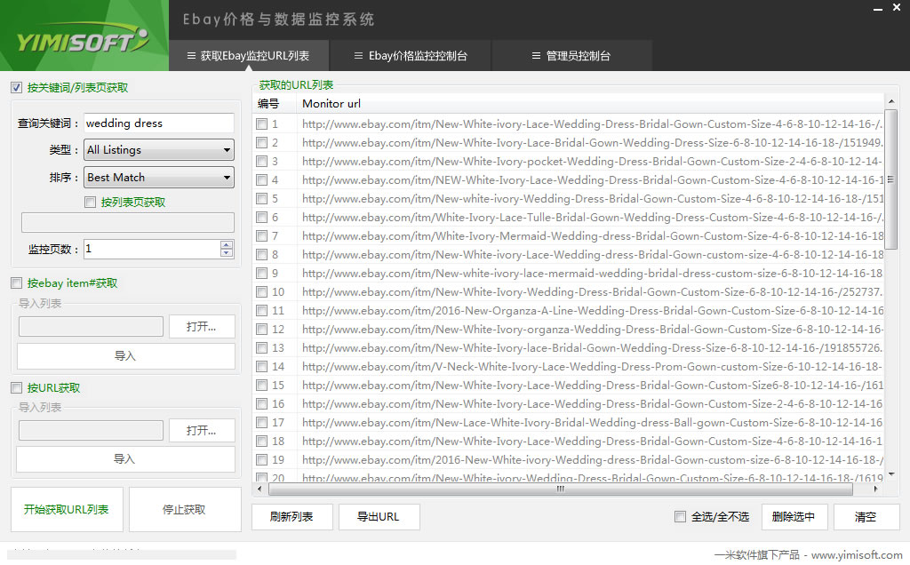The width and height of the screenshot is (910, 565).
Task: Check the checkbox for row 18
Action: point(262,441)
